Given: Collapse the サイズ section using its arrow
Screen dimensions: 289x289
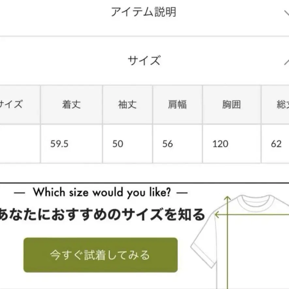Looking at the screenshot, I should click(286, 61).
